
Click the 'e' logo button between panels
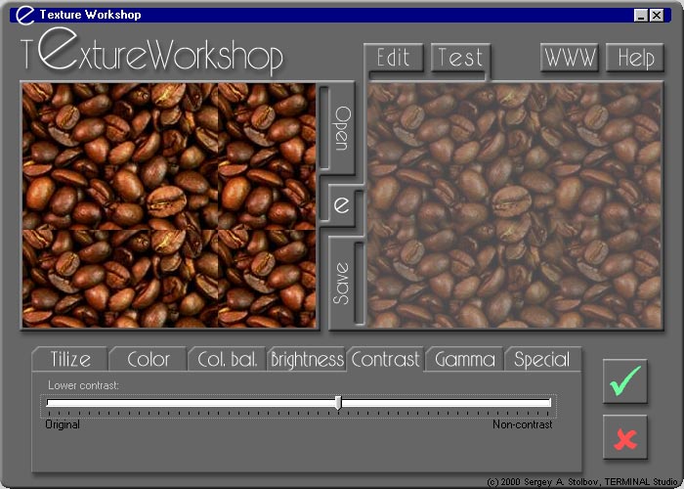click(x=342, y=205)
